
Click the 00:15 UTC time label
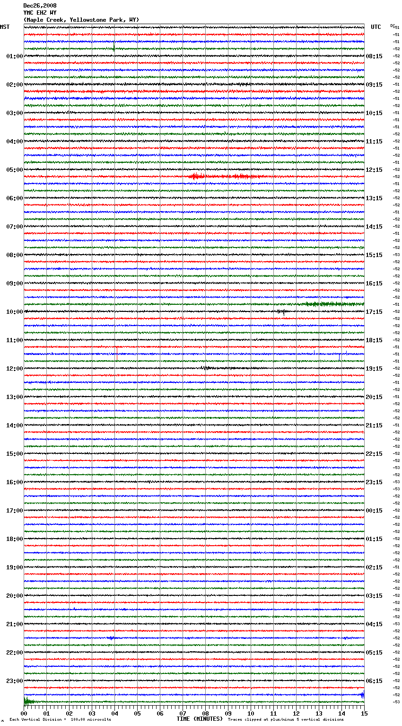[x=374, y=511]
